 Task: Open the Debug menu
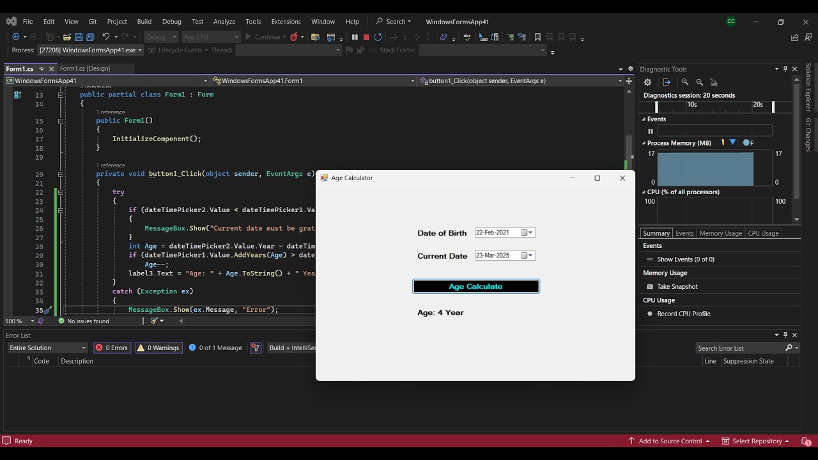tap(172, 21)
